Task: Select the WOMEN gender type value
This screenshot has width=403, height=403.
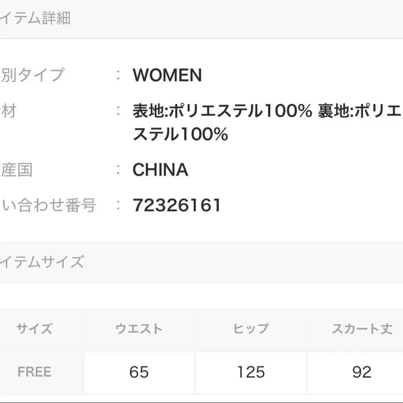Action: [x=167, y=75]
